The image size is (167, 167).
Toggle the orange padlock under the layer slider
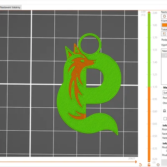(149, 165)
